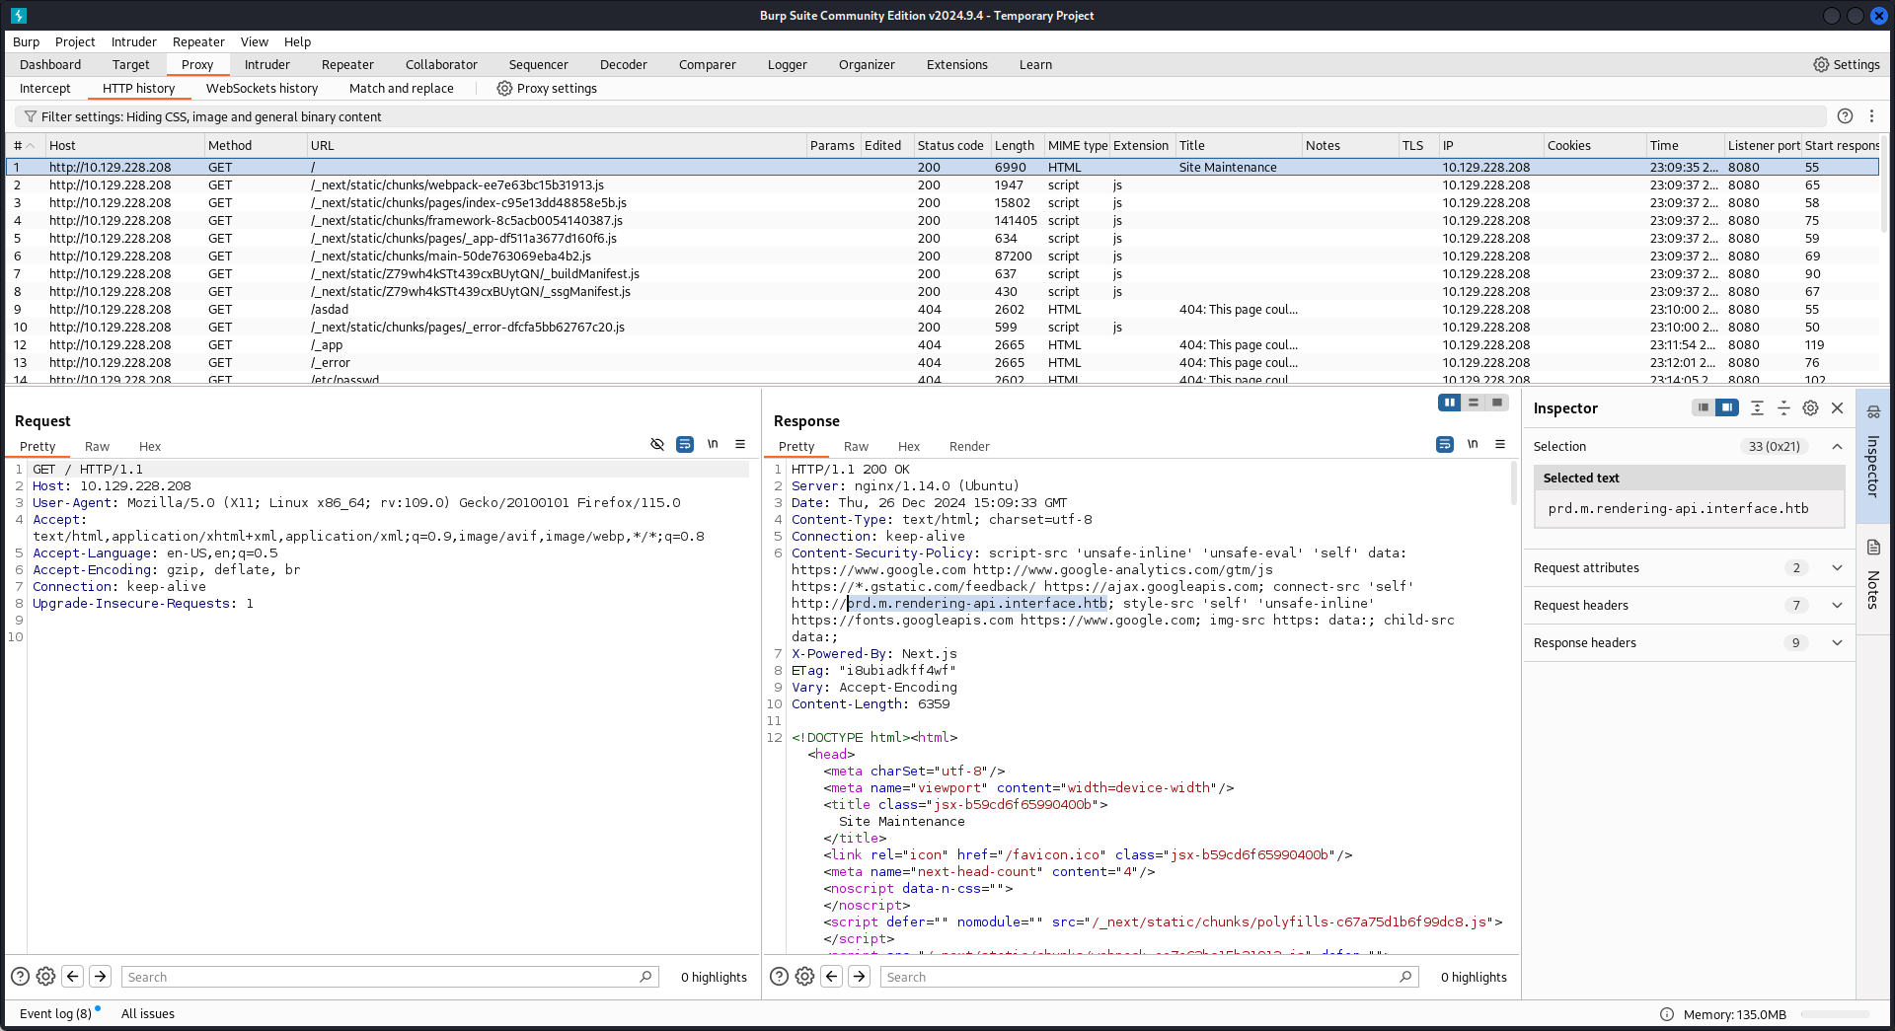Switch Response view to Hex tab
This screenshot has width=1895, height=1031.
(x=908, y=446)
